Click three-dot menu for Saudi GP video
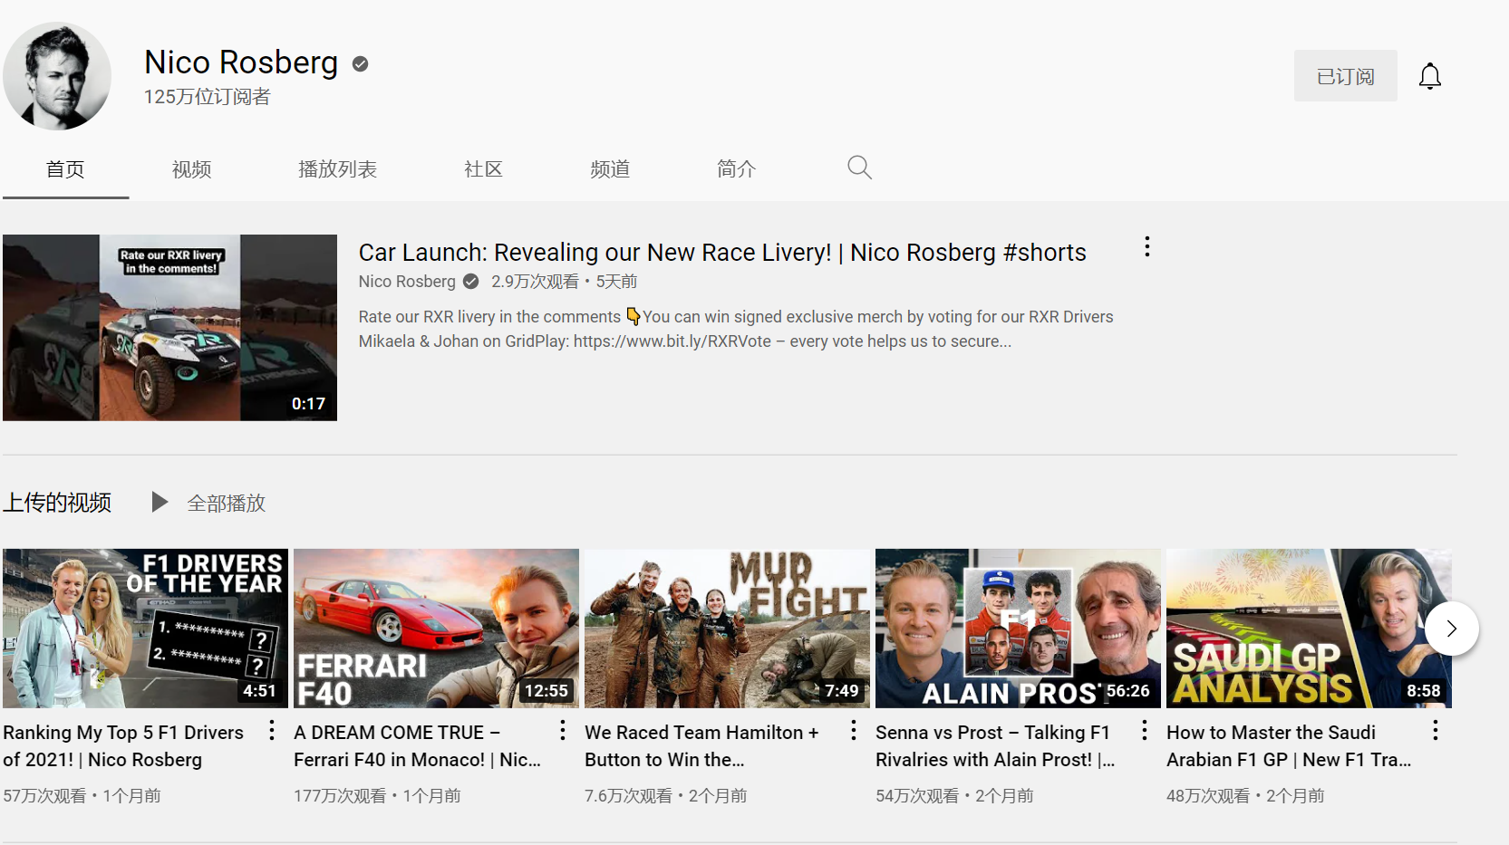 click(x=1435, y=731)
